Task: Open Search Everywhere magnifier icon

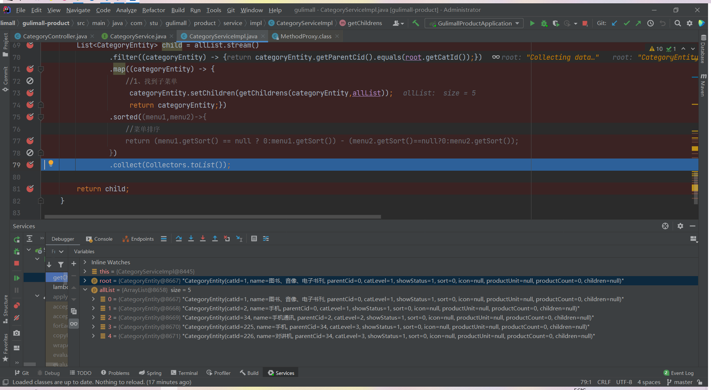Action: click(678, 23)
